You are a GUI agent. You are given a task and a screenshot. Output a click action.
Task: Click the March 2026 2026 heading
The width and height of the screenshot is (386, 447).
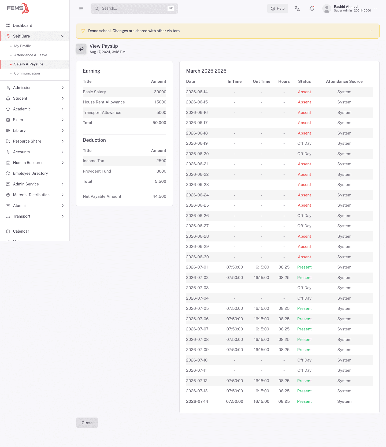pos(206,71)
